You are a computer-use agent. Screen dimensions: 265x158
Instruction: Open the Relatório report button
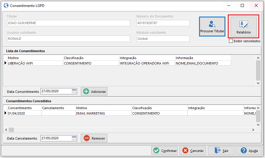(x=244, y=27)
